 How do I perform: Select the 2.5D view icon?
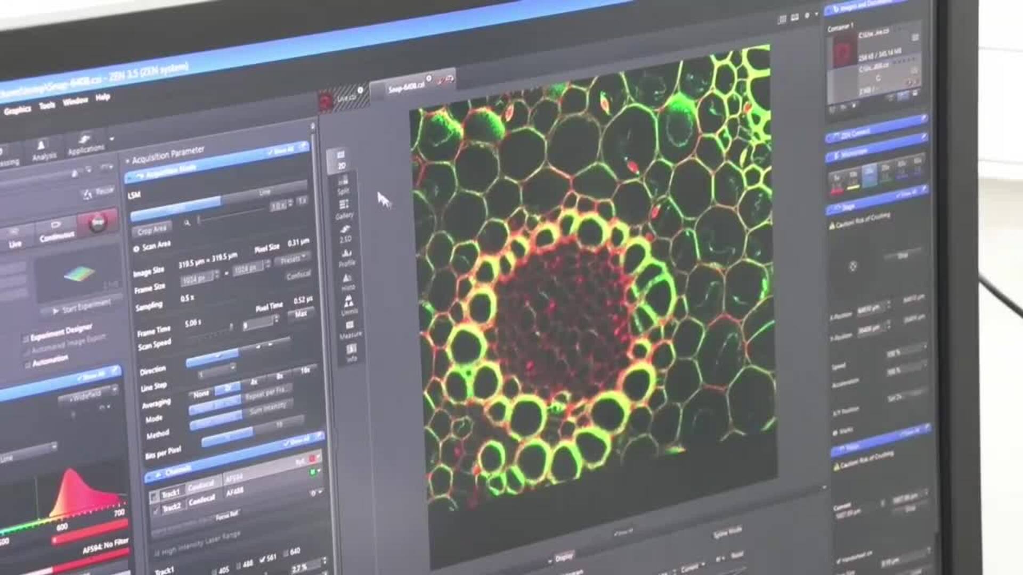click(x=345, y=233)
